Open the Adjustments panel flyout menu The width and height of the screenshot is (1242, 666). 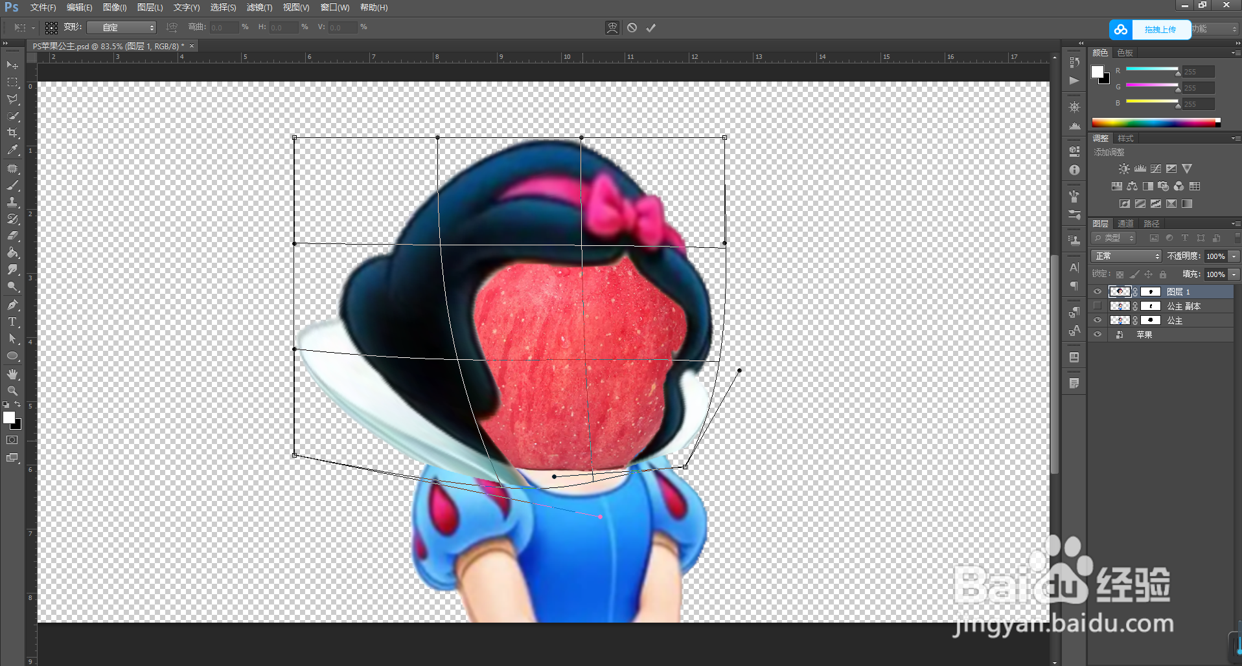tap(1235, 139)
